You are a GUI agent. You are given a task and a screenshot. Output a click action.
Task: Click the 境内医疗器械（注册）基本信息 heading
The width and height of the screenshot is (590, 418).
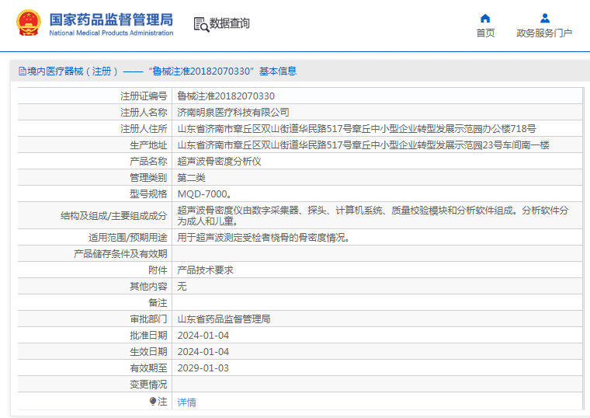click(x=158, y=71)
